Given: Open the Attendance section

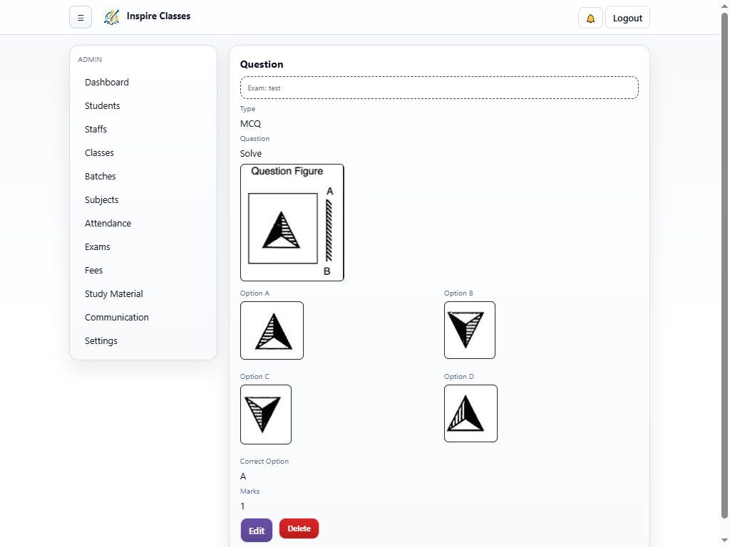Looking at the screenshot, I should pyautogui.click(x=108, y=224).
